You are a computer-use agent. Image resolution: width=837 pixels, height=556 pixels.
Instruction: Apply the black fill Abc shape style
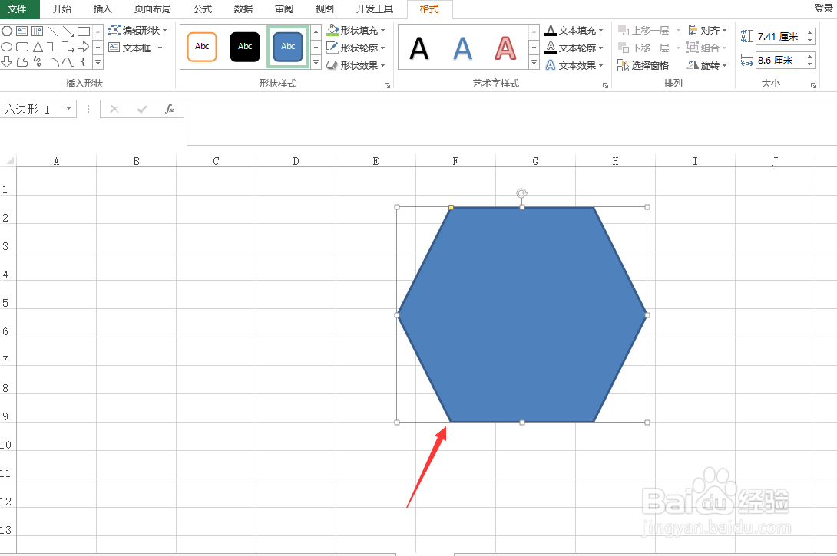[245, 46]
